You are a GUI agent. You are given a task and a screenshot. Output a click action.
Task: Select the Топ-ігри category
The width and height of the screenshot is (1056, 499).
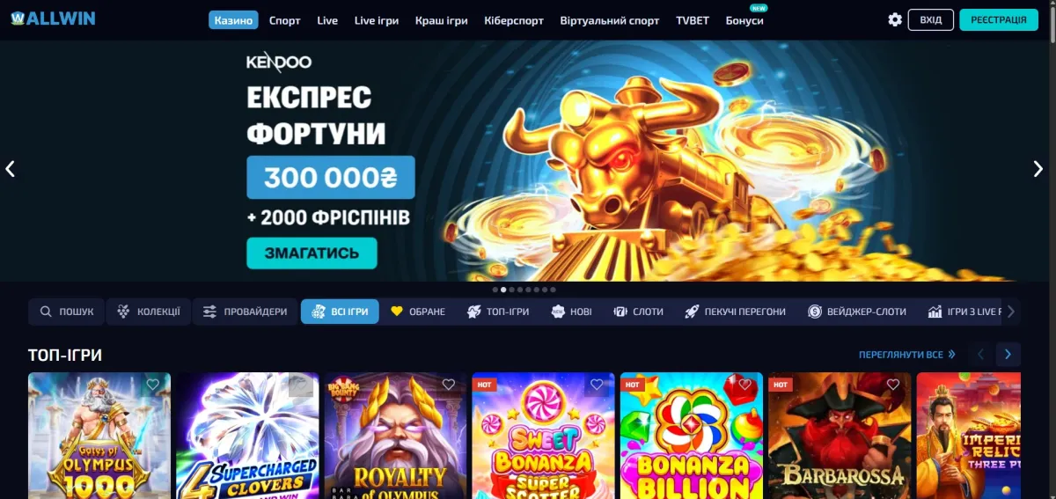[x=498, y=312]
